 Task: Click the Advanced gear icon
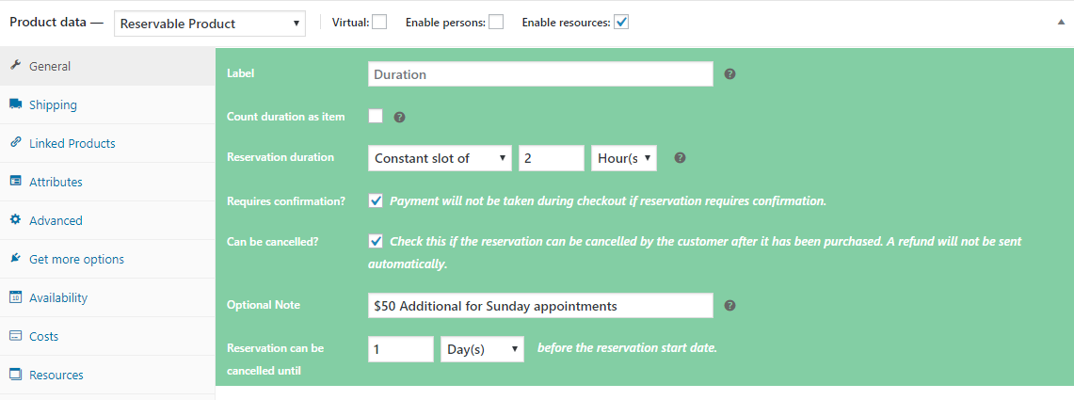[16, 220]
